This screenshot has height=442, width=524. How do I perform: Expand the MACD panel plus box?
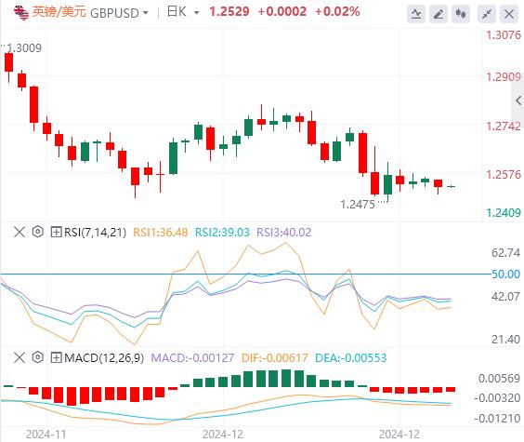(x=56, y=357)
